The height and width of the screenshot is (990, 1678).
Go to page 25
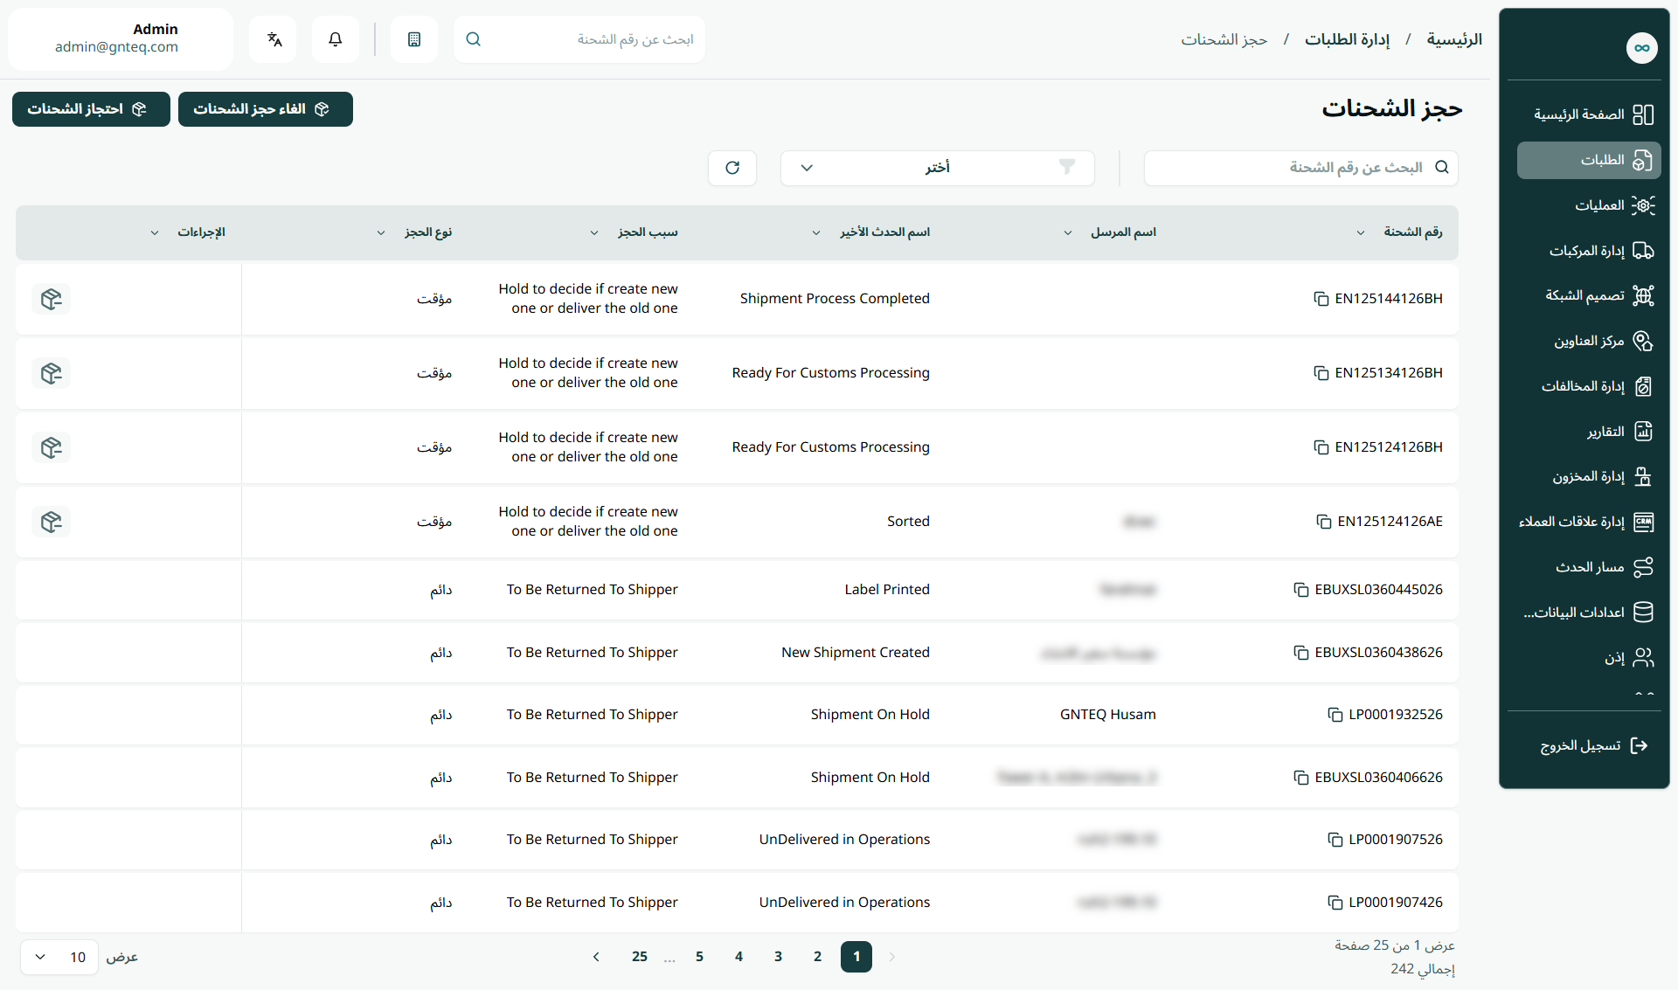click(640, 957)
